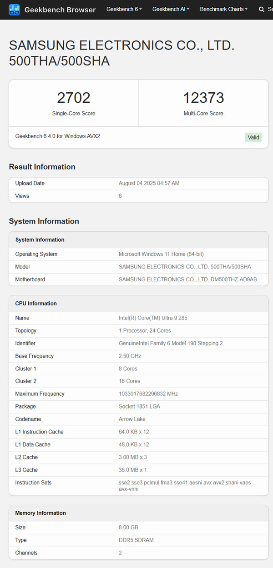The image size is (273, 568).
Task: Select the Instruction Sets value list
Action: 185,486
